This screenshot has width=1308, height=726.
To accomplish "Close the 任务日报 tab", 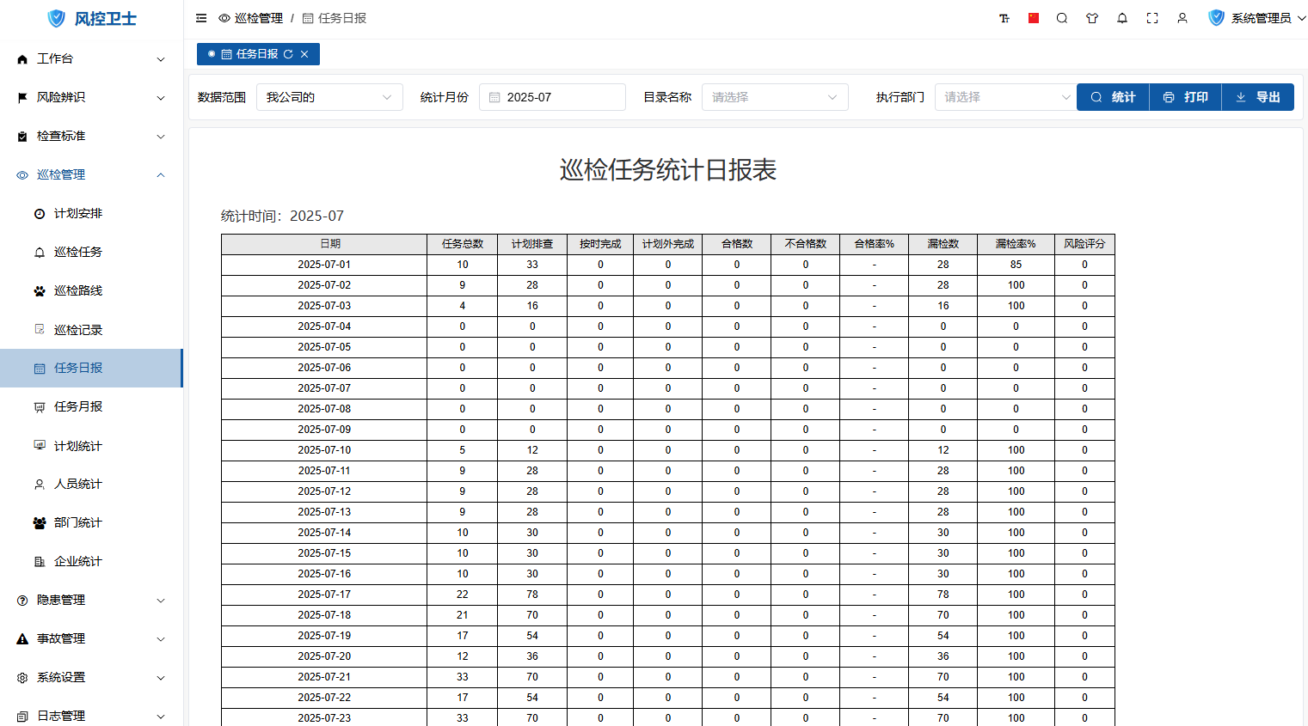I will 304,54.
